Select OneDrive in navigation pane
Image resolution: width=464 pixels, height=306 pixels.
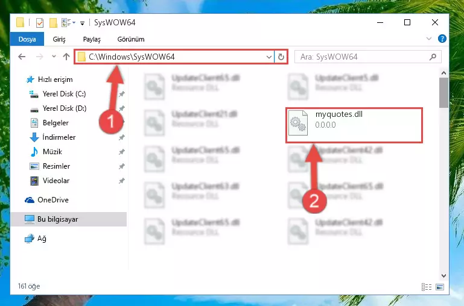pyautogui.click(x=46, y=200)
